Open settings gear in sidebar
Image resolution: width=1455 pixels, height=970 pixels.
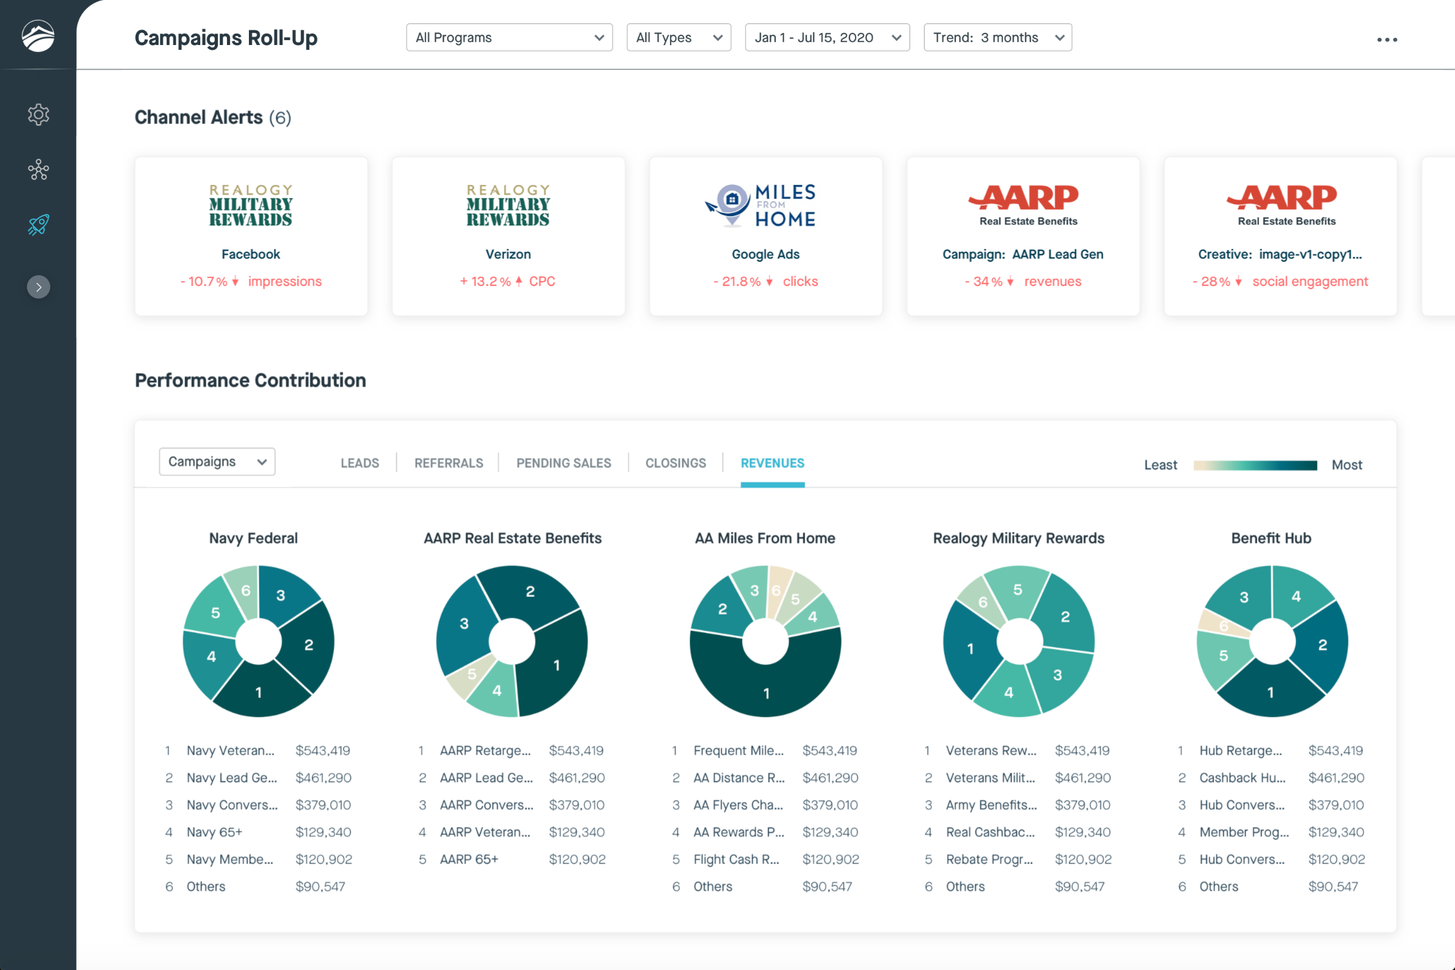tap(38, 114)
